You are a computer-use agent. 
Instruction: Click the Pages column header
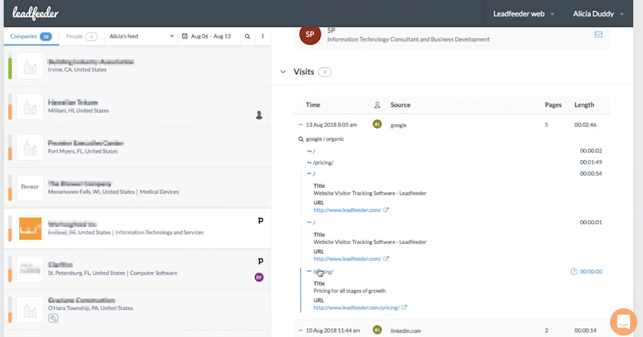(x=553, y=105)
